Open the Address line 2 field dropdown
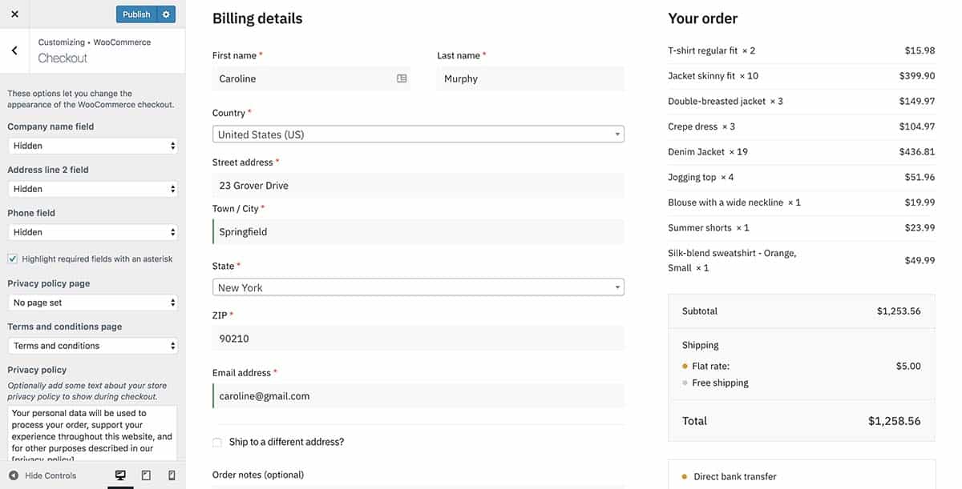Image resolution: width=962 pixels, height=489 pixels. [x=92, y=189]
